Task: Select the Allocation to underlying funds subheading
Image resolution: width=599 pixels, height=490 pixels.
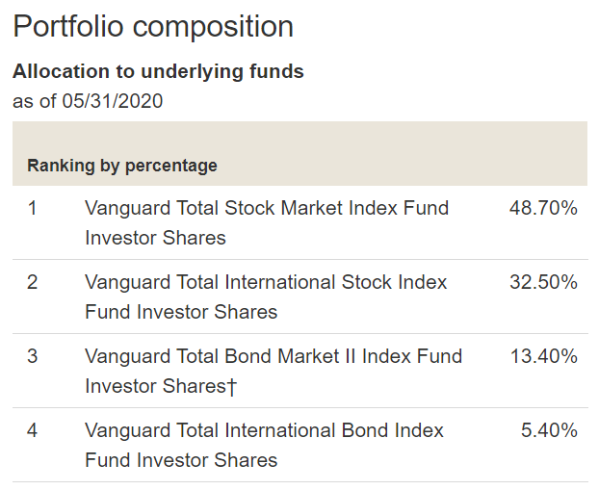Action: coord(158,71)
